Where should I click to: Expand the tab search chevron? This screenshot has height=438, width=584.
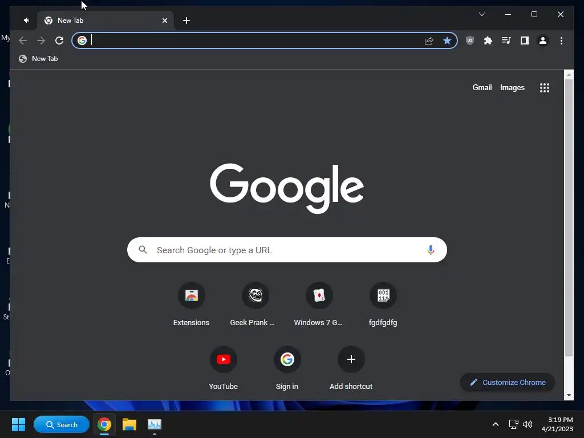[x=481, y=14]
